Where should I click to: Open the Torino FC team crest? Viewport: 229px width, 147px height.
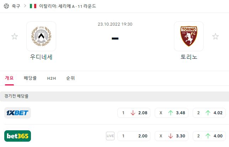[189, 36]
